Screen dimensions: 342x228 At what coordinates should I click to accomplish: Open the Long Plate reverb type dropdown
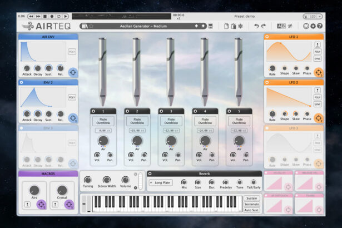pos(161,182)
